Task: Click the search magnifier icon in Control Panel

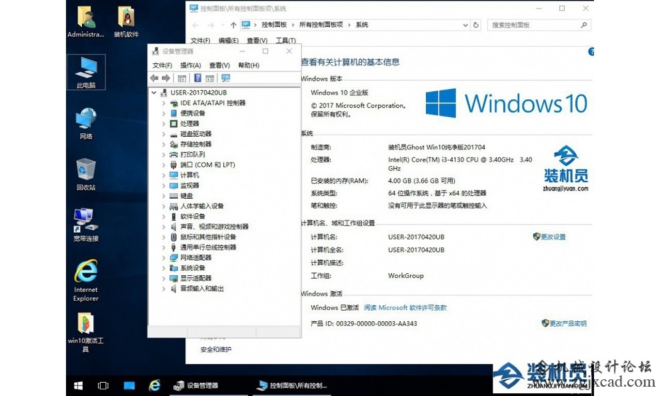Action: (x=584, y=25)
